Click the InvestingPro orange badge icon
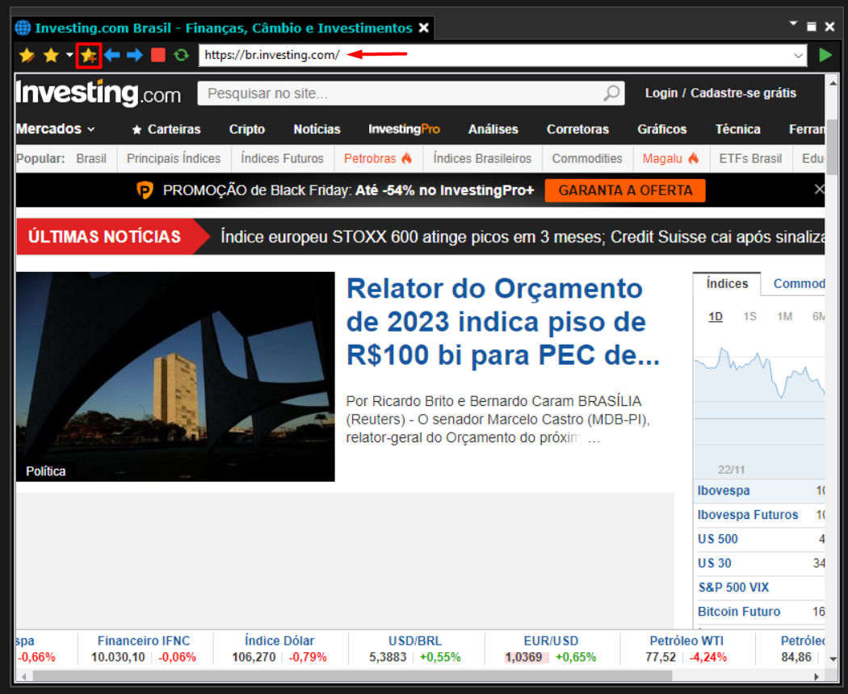848x694 pixels. (145, 190)
